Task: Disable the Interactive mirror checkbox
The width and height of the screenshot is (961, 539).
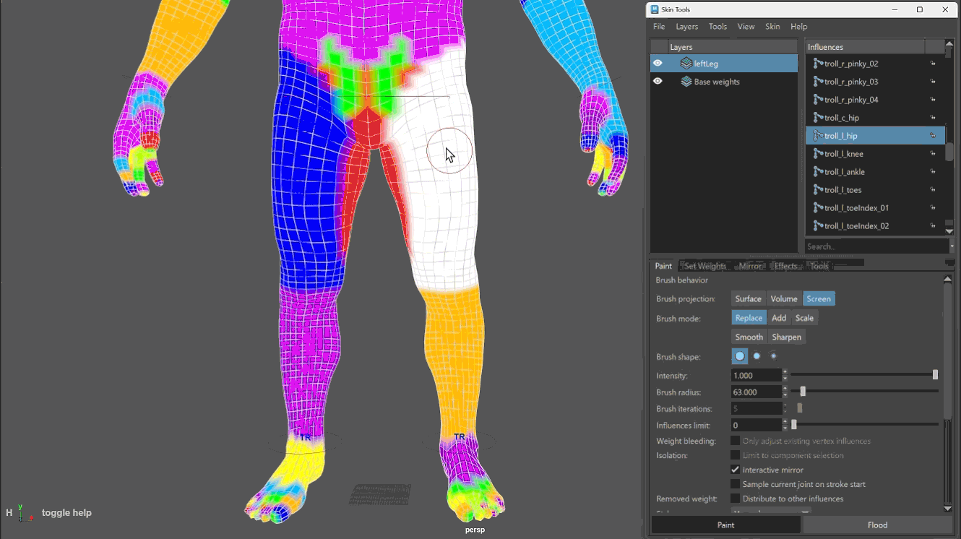Action: (735, 470)
